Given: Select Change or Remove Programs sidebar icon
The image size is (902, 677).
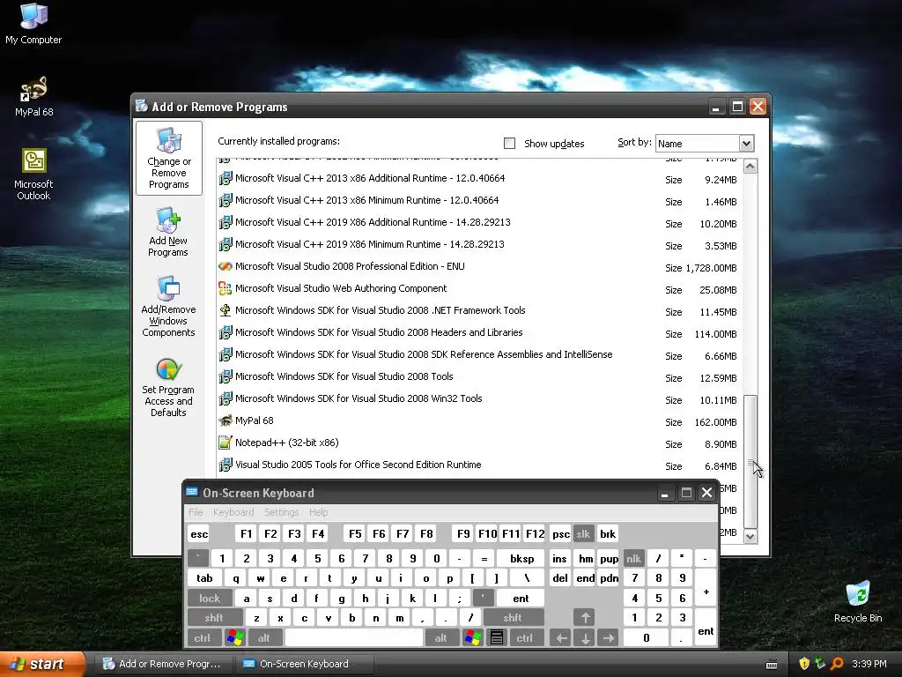Looking at the screenshot, I should coord(168,159).
